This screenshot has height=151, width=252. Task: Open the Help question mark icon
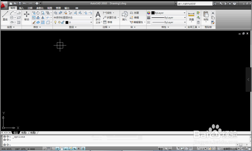click(234, 3)
